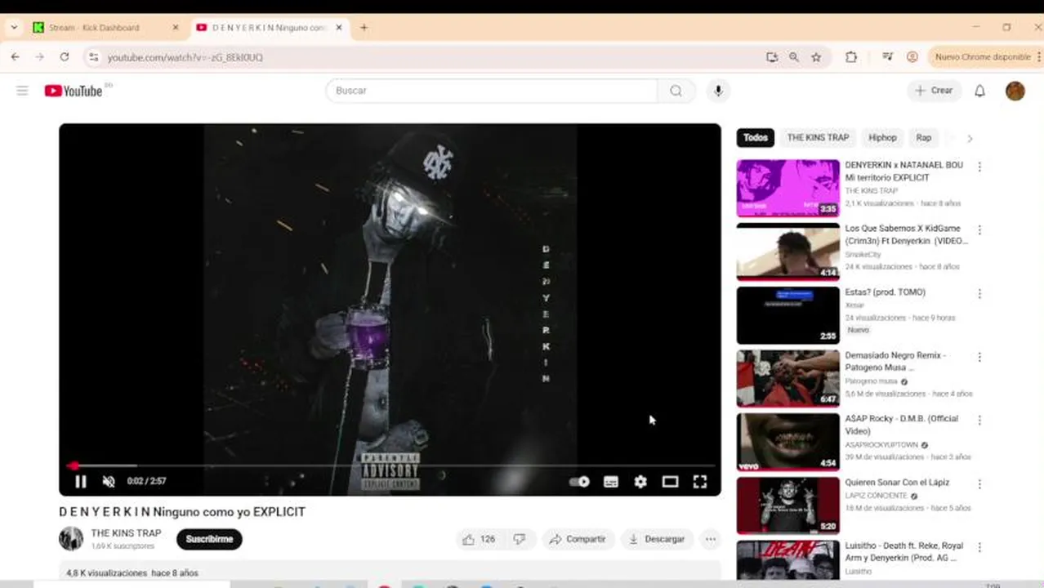Open Chrome profile icon in toolbar
The height and width of the screenshot is (588, 1044).
(x=912, y=57)
